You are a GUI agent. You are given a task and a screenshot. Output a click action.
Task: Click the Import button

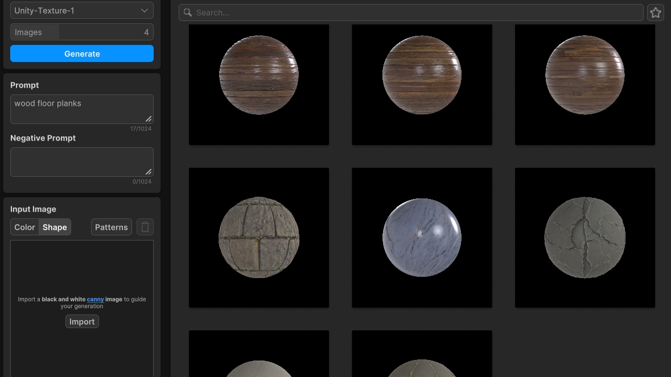pyautogui.click(x=82, y=321)
